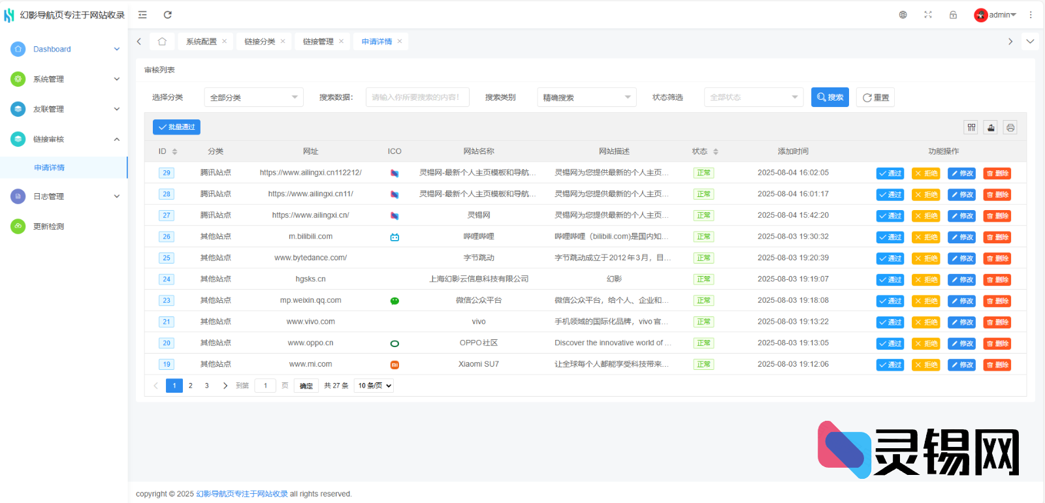Go to home tab icon

(162, 42)
